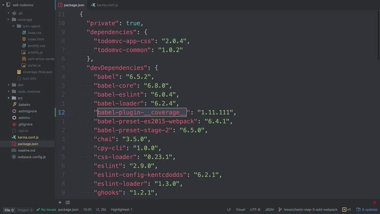
Task: Expand the .git folder chevron
Action: (x=9, y=13)
